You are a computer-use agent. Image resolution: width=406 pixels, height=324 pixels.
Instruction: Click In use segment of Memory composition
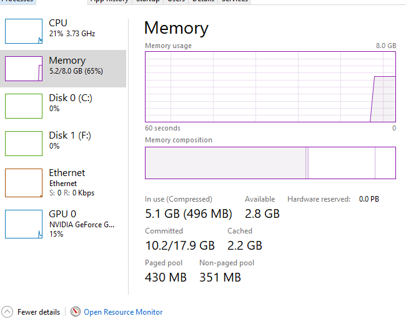coord(225,163)
